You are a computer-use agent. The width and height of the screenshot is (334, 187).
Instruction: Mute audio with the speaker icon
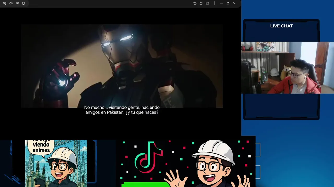11,3
